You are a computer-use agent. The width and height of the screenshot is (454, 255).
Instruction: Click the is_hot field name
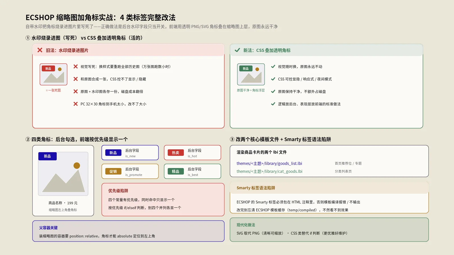coord(192,156)
